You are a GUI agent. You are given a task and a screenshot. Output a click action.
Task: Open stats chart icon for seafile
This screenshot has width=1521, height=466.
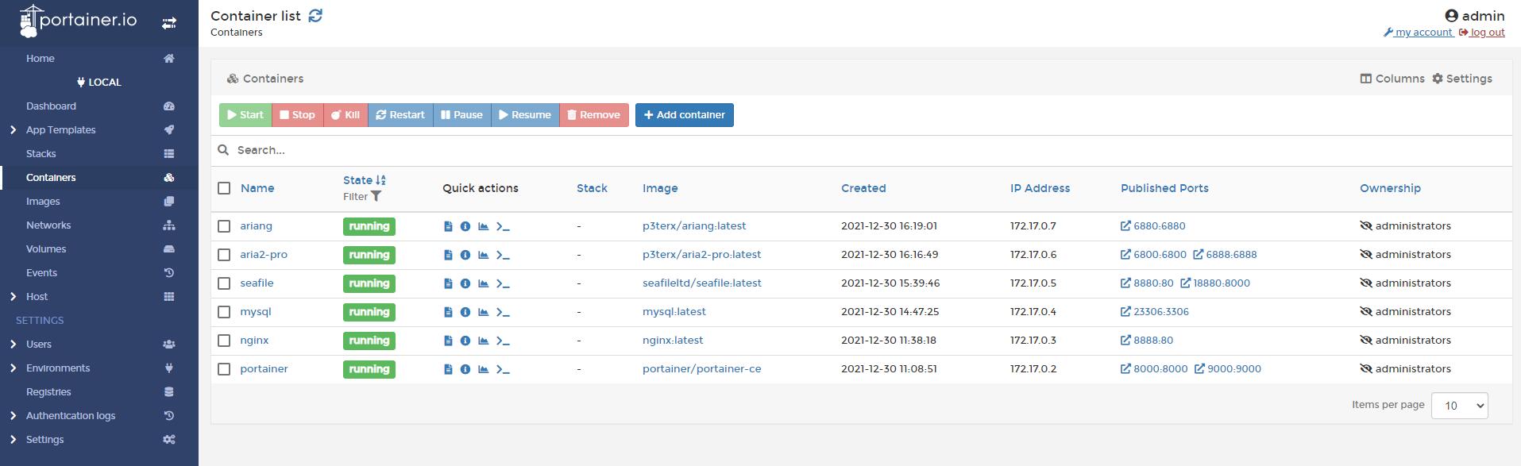[483, 283]
